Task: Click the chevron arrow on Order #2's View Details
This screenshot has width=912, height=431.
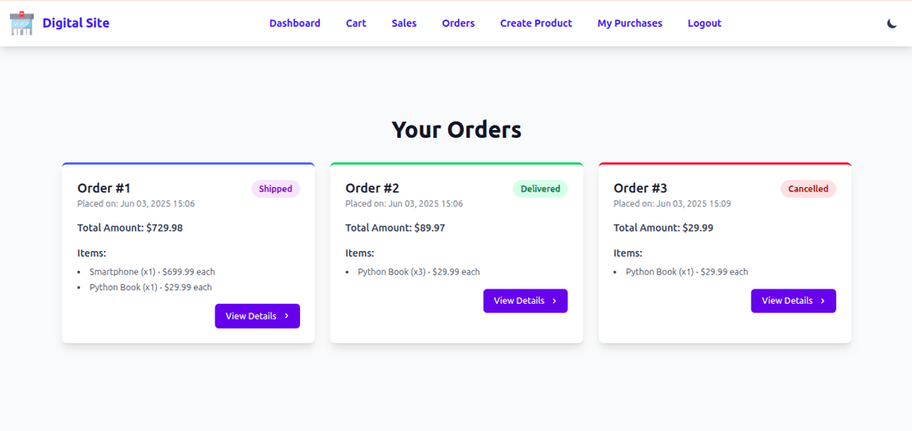Action: [554, 301]
